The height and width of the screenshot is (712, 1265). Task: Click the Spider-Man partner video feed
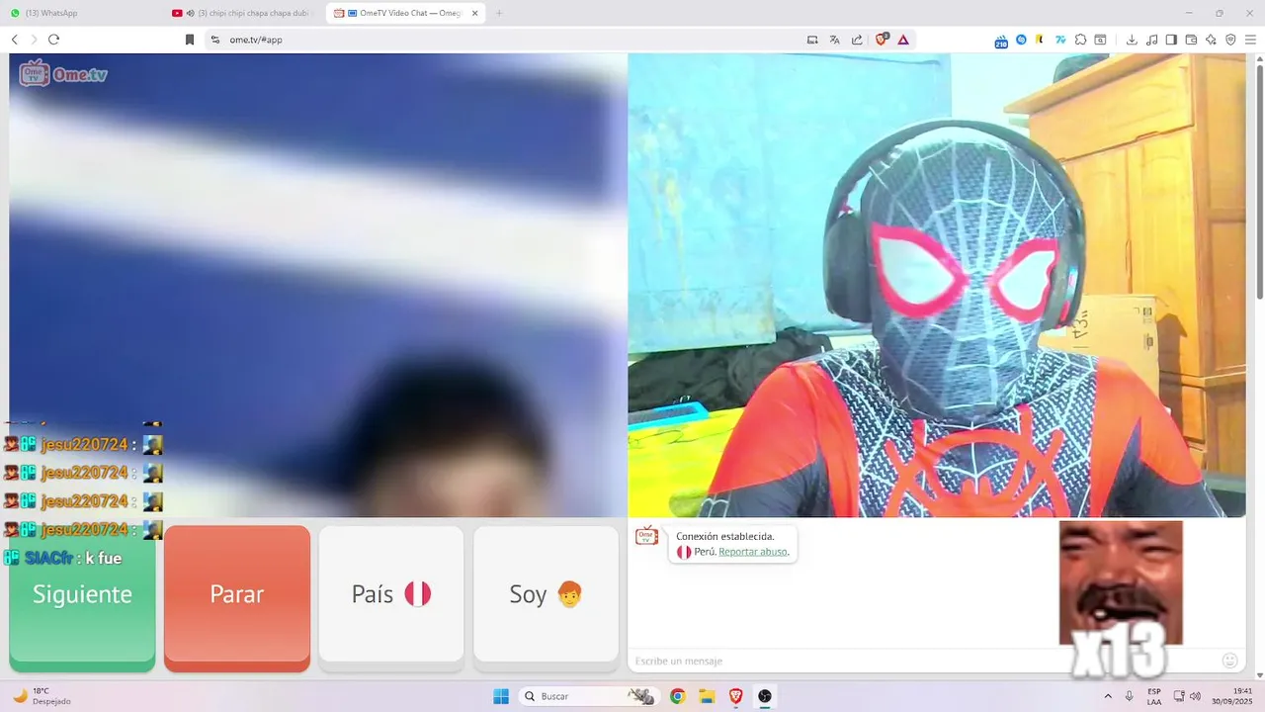point(937,285)
